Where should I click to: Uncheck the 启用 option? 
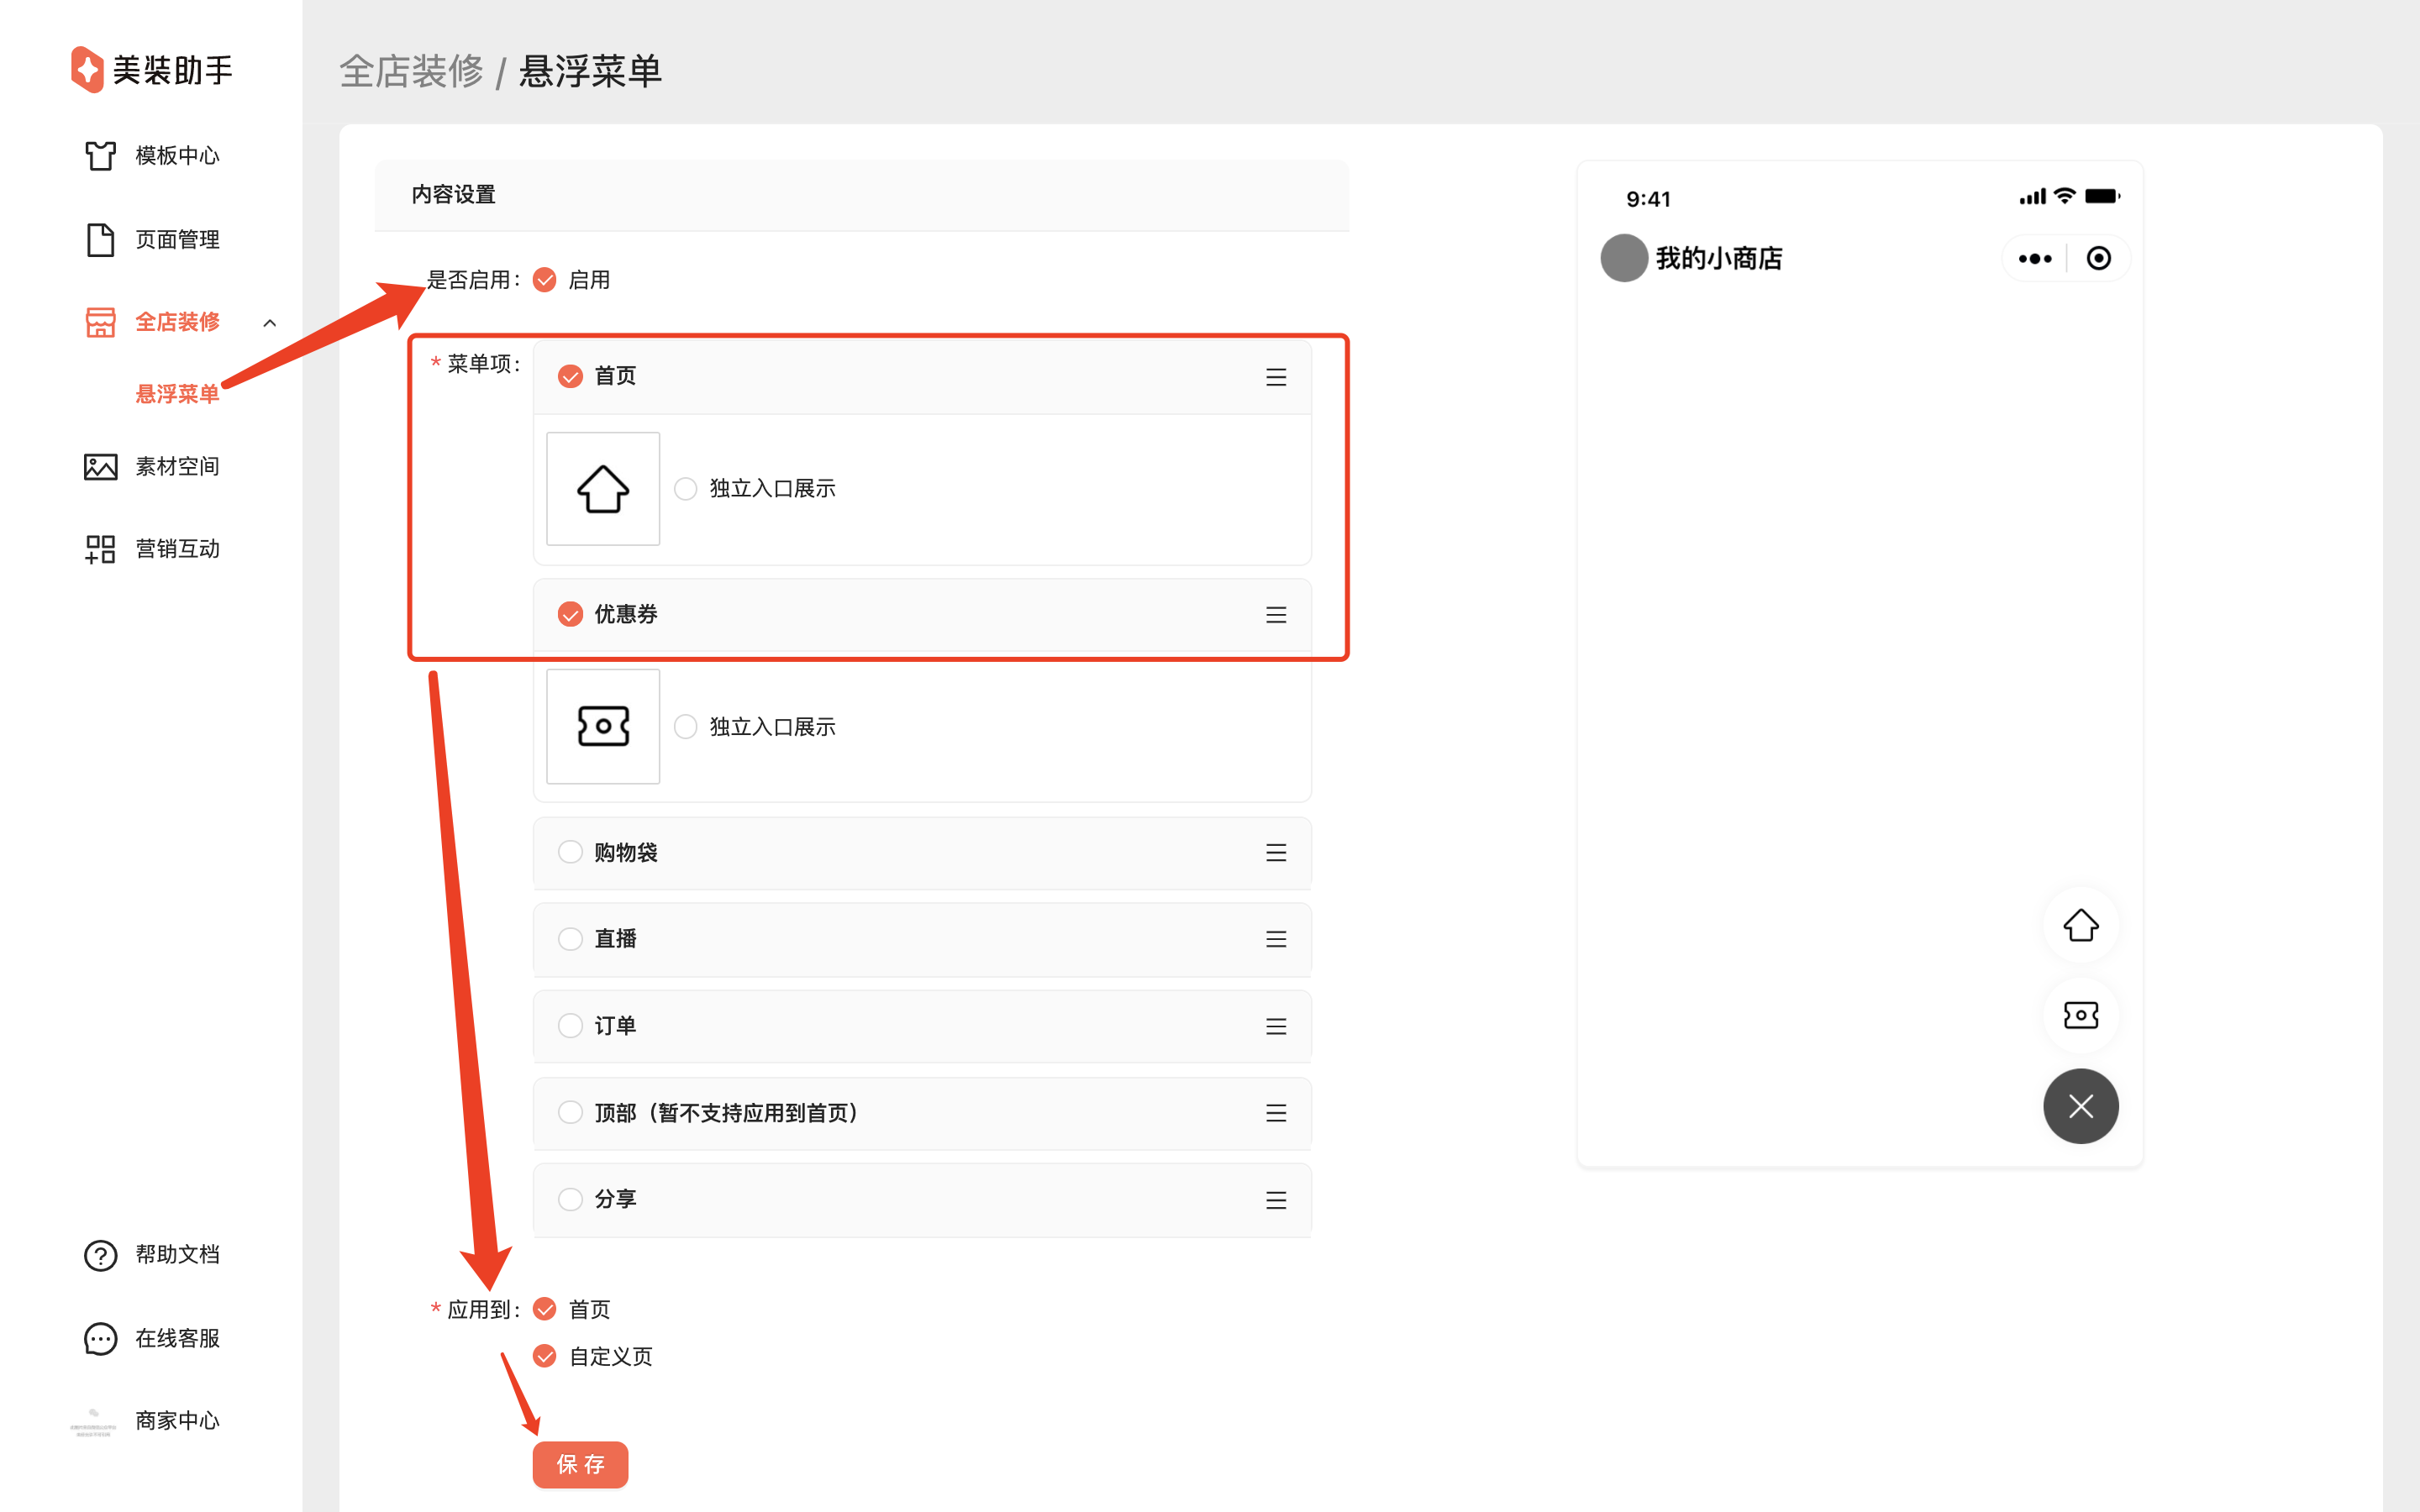[545, 280]
